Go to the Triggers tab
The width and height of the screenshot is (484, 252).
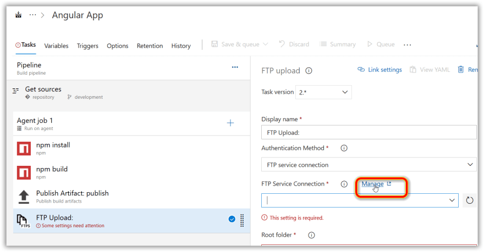click(87, 46)
